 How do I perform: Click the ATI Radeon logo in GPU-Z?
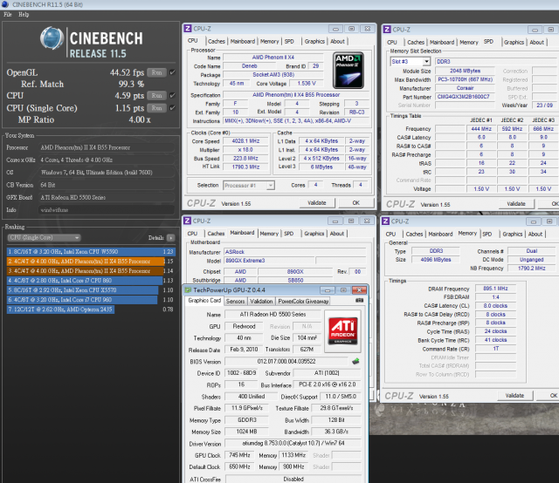coord(342,331)
